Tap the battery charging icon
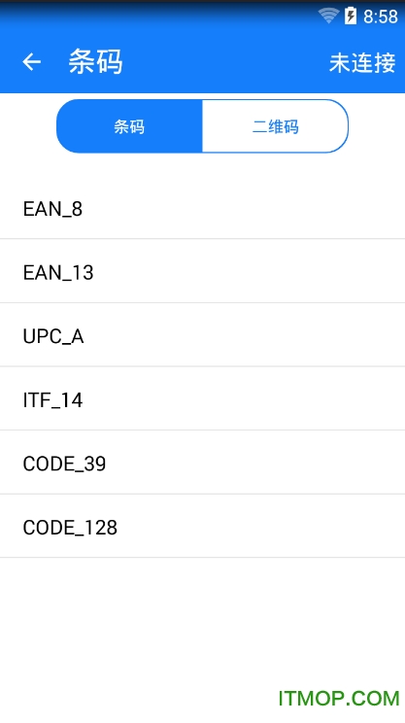 (x=351, y=16)
